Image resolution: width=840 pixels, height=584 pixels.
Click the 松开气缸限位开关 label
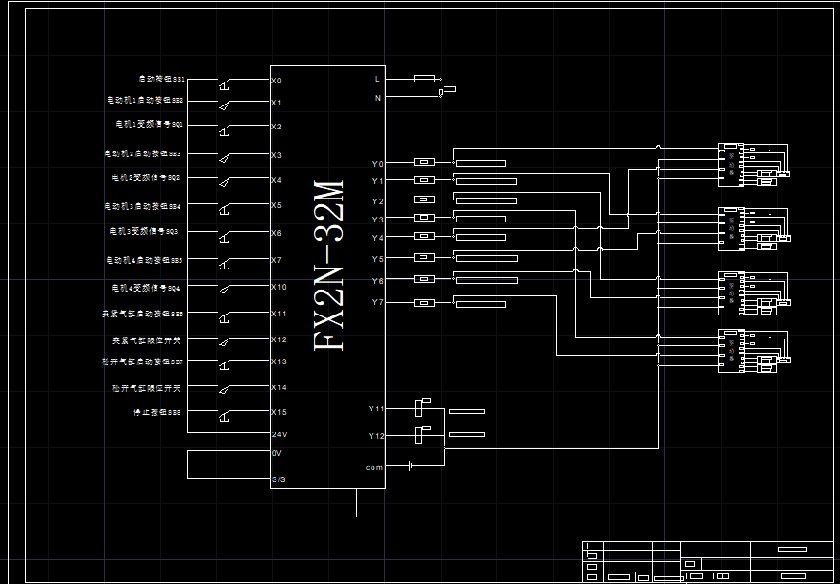(x=147, y=388)
